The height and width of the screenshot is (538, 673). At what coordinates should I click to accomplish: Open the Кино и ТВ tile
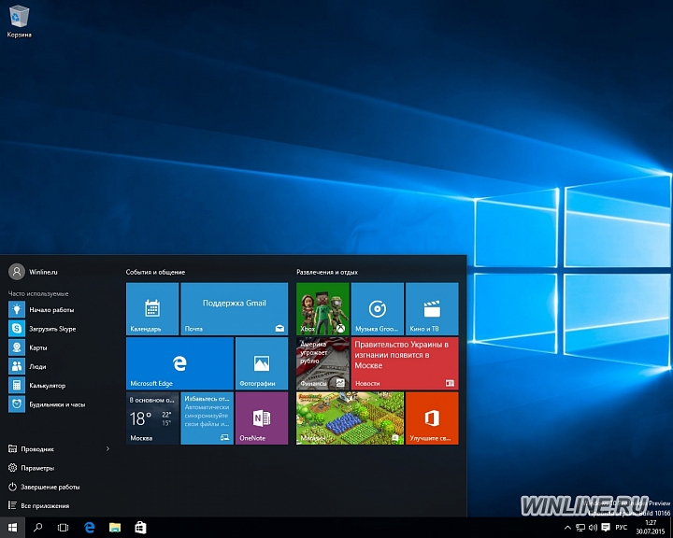pyautogui.click(x=432, y=309)
